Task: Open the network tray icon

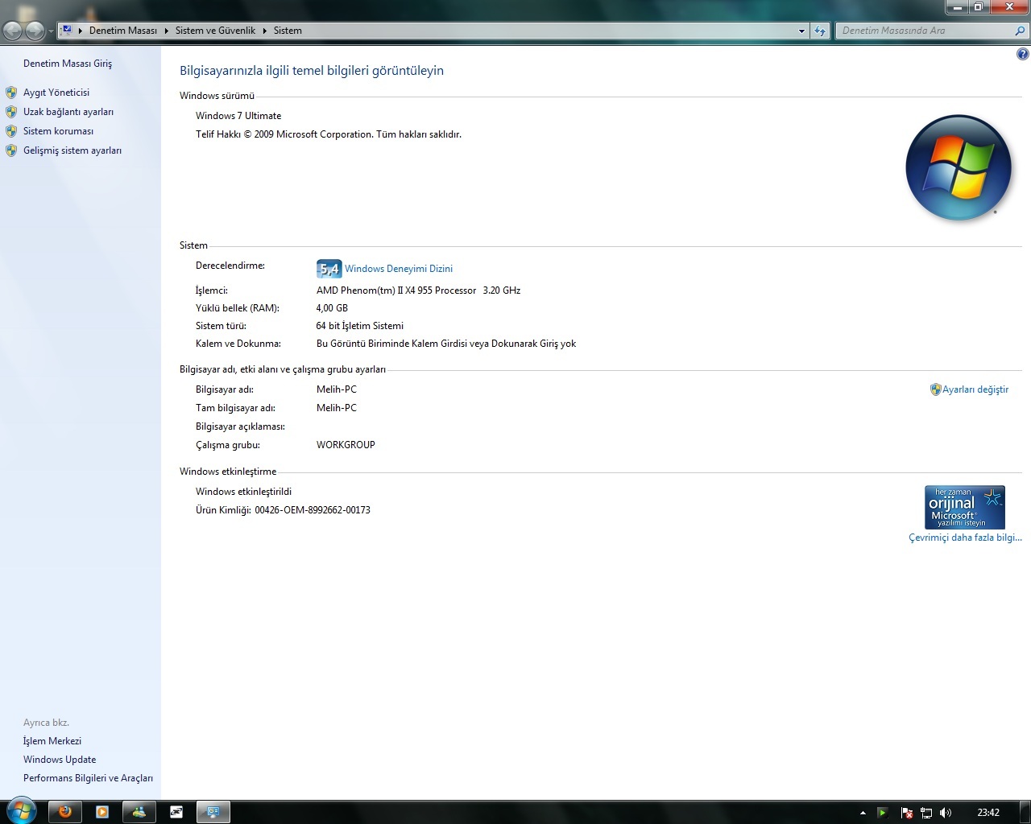Action: (x=926, y=813)
